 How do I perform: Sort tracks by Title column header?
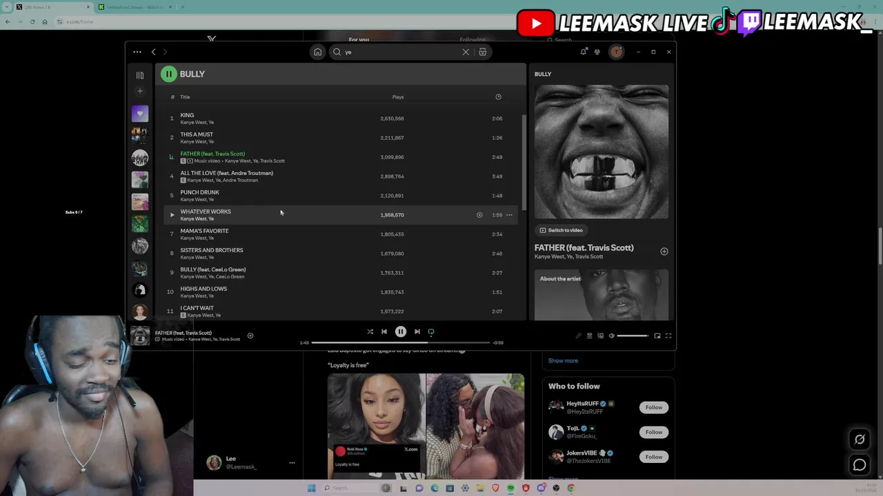tap(185, 97)
